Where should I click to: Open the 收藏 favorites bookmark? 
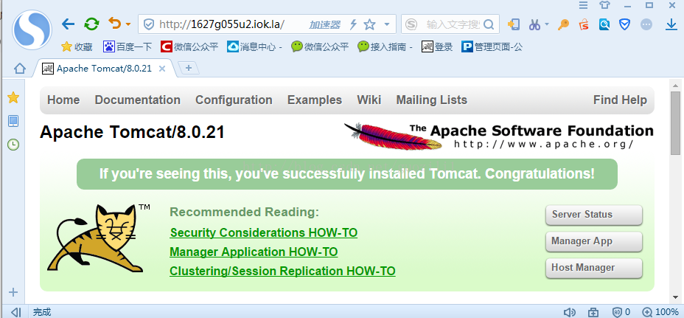77,46
